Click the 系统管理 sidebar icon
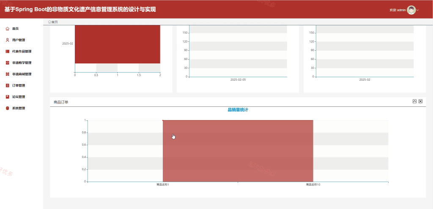Screen dimensions: 433x209 8,109
